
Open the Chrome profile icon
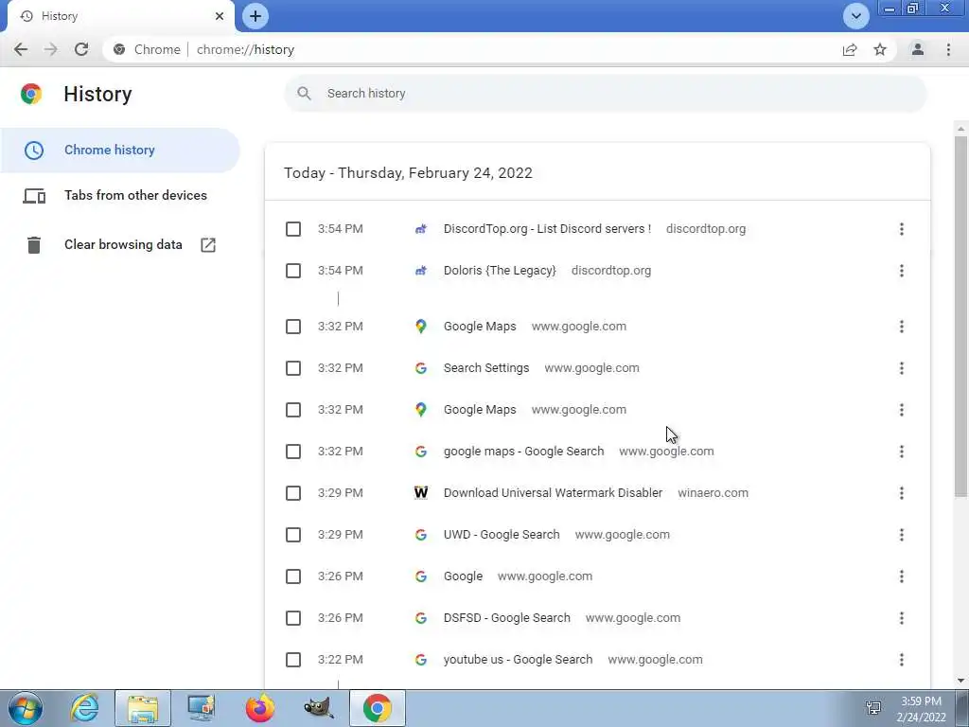point(918,49)
